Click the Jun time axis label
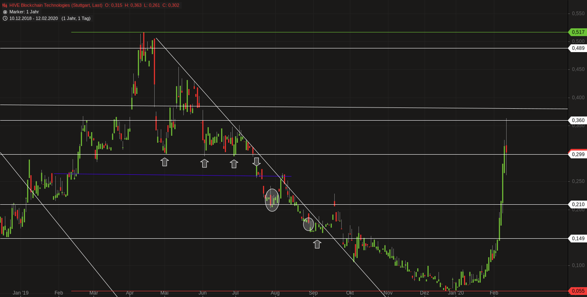587x297 pixels. pos(202,293)
